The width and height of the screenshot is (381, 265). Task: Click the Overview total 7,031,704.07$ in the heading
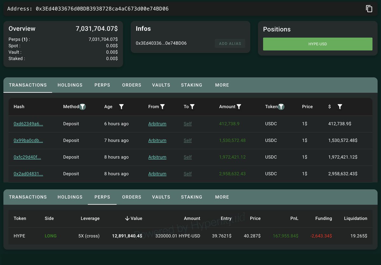click(x=97, y=29)
